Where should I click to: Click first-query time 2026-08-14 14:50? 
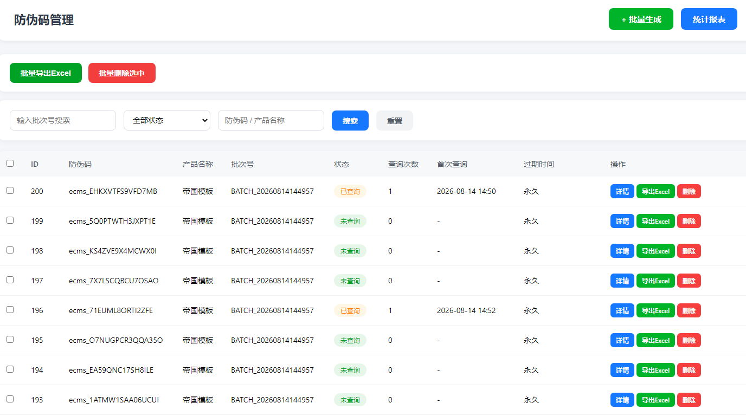tap(466, 191)
